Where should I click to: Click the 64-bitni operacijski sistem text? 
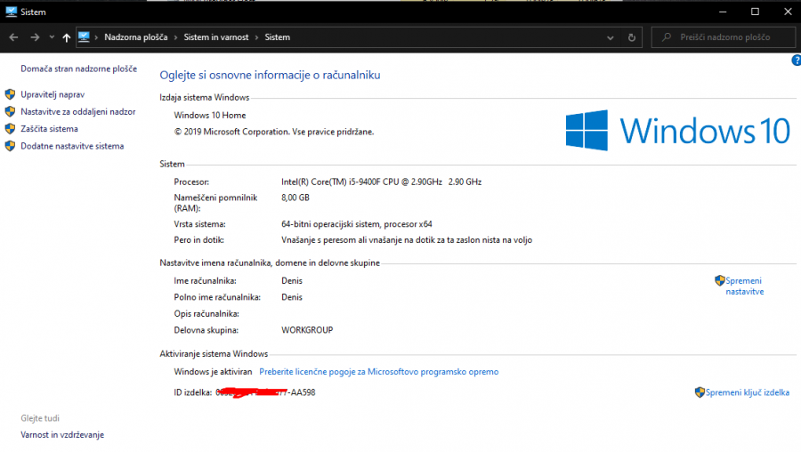357,224
